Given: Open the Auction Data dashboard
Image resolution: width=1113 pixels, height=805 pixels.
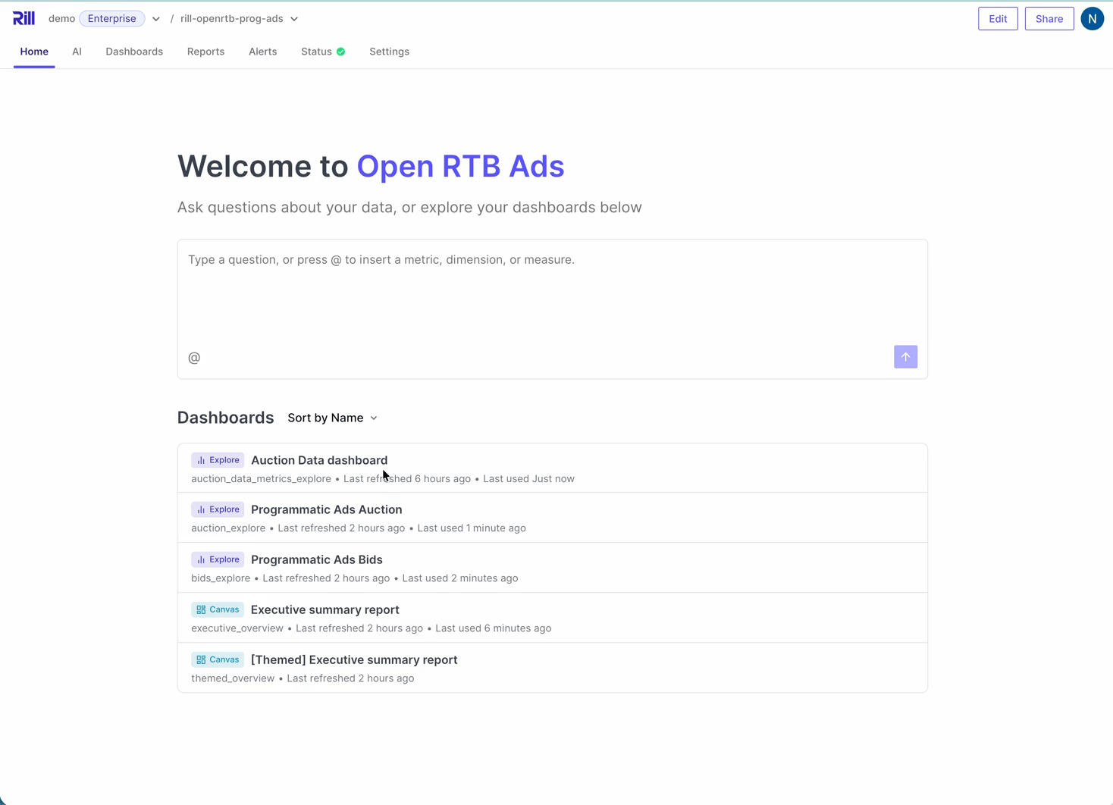Looking at the screenshot, I should (553, 468).
